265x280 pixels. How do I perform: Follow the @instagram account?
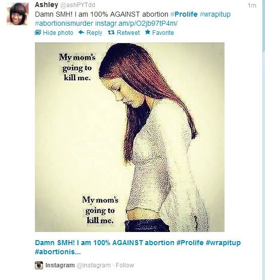click(125, 265)
